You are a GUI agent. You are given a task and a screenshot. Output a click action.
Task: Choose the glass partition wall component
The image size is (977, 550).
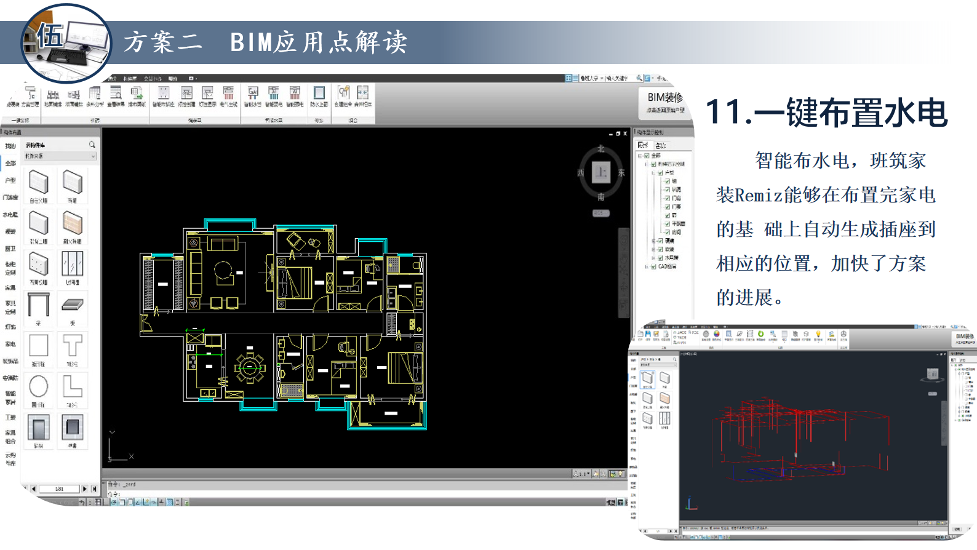[x=73, y=267]
